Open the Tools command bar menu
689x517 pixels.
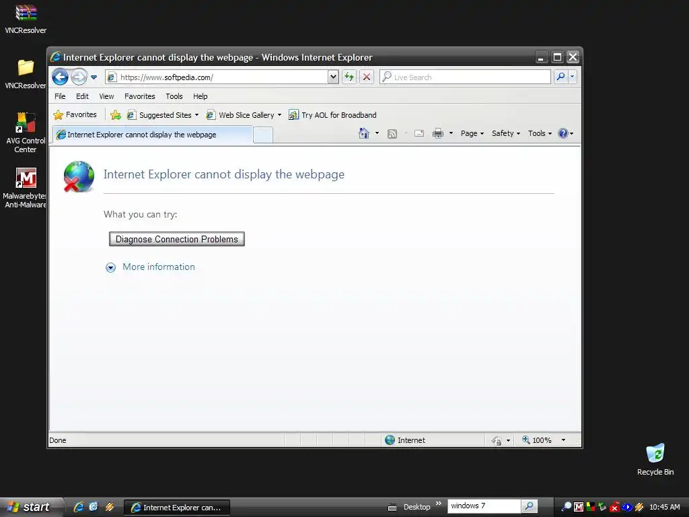click(x=540, y=133)
